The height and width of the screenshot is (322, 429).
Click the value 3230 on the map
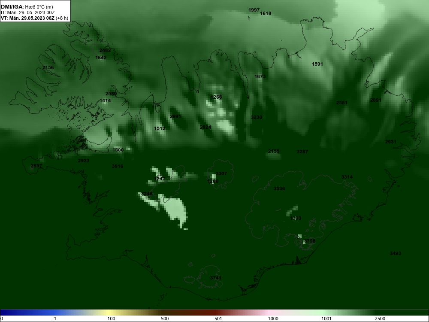(257, 117)
